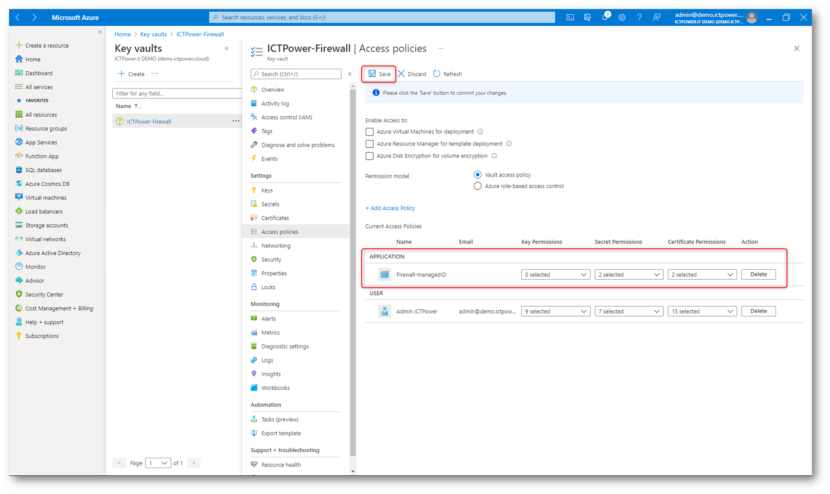Close the Access policies blade

tap(796, 48)
